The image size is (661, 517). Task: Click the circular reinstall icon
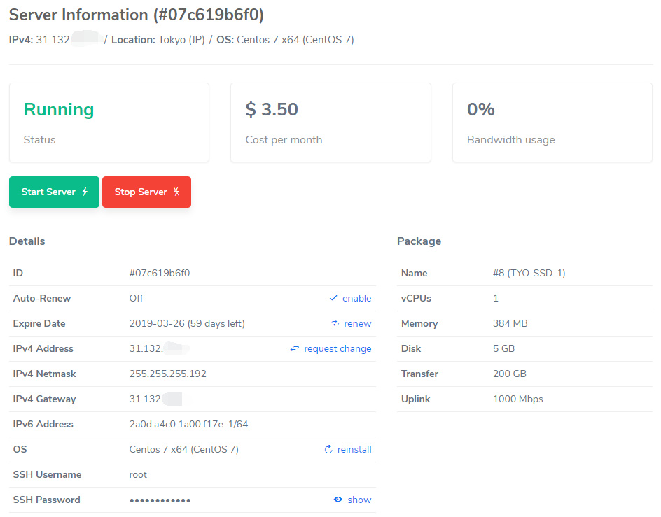pos(328,450)
